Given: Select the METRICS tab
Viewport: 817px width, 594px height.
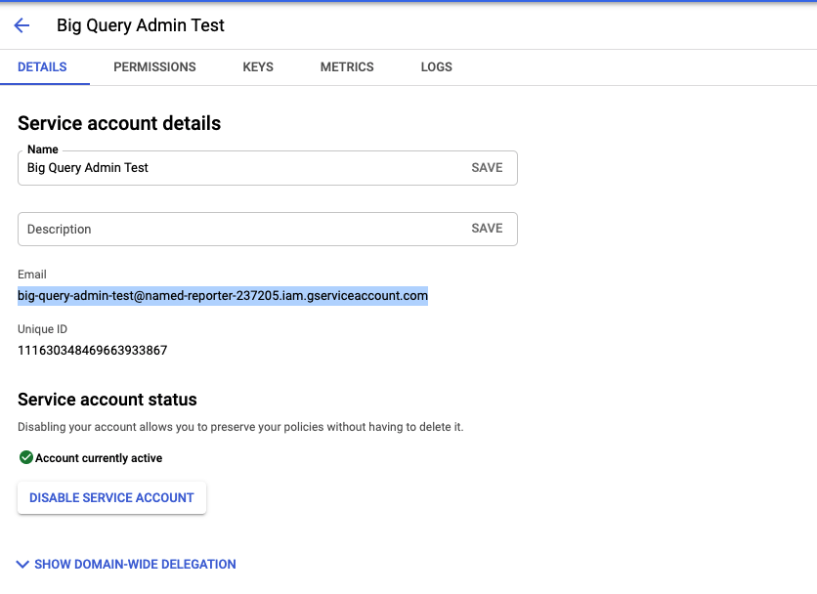Looking at the screenshot, I should (346, 67).
